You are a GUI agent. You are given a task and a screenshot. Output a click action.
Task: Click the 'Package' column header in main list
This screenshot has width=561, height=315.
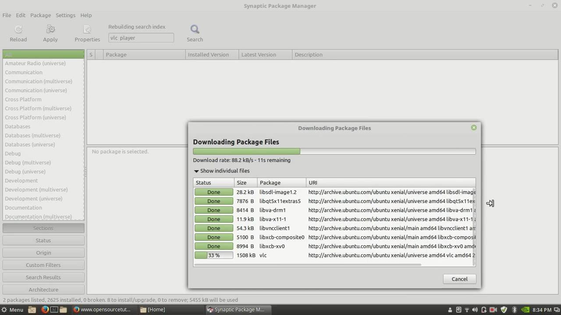144,55
